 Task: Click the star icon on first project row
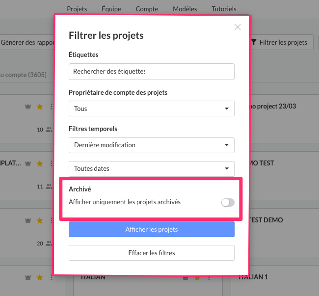(40, 107)
